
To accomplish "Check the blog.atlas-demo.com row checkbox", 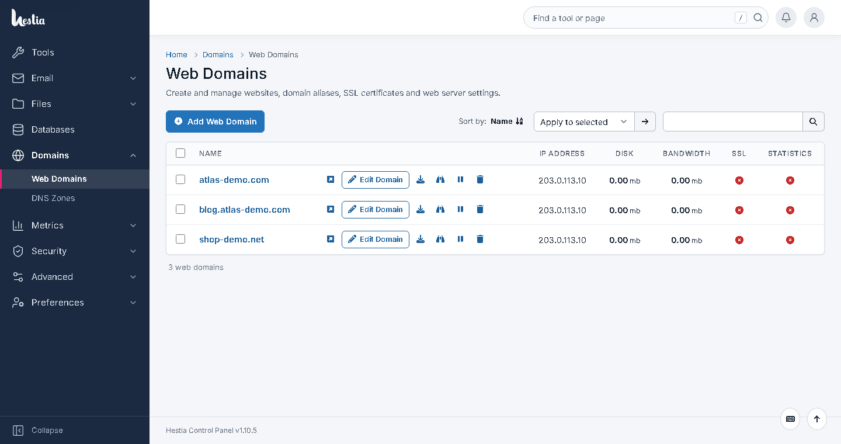I will tap(180, 209).
